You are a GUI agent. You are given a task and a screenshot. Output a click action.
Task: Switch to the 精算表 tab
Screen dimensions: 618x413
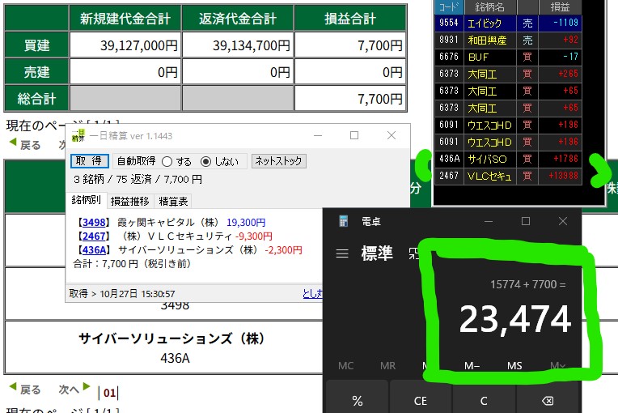coord(173,201)
